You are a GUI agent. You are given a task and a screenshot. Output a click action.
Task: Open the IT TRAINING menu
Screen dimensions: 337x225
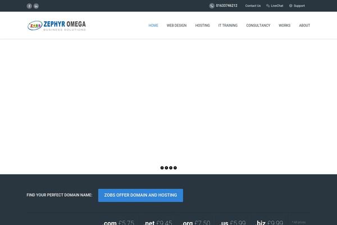pyautogui.click(x=228, y=25)
